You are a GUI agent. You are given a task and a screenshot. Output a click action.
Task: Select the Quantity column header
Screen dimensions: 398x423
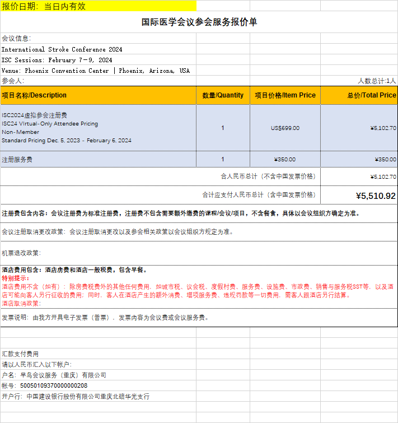click(223, 95)
